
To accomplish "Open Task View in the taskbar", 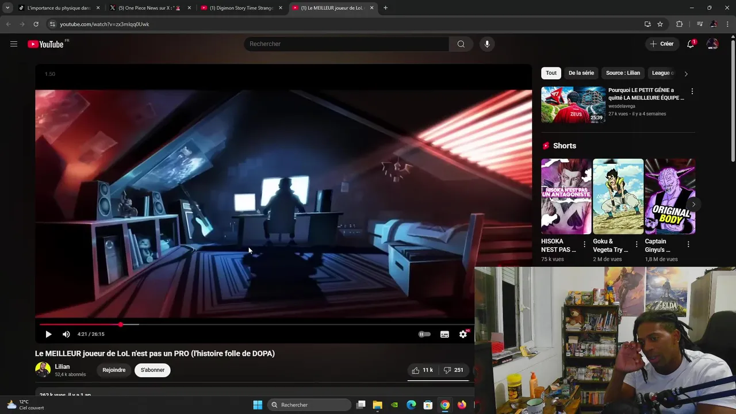I will click(361, 405).
